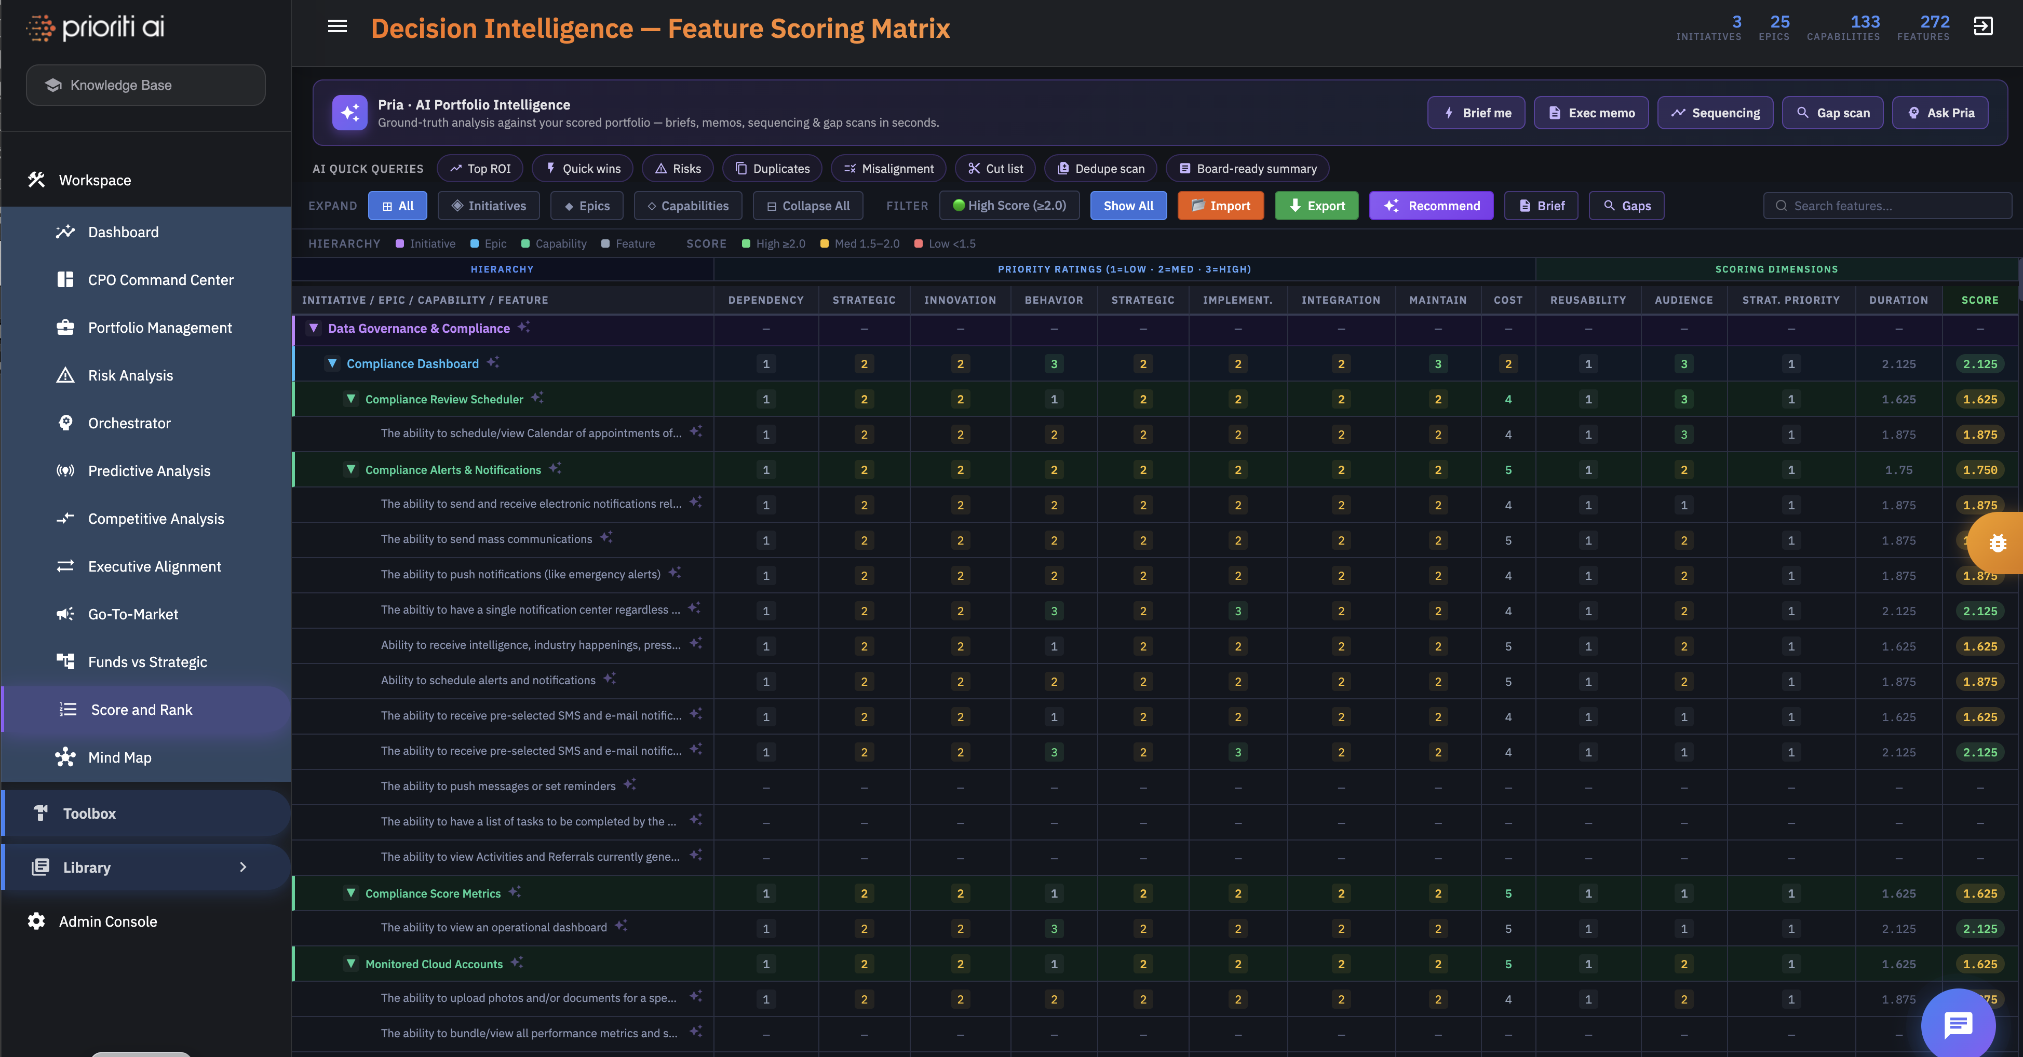Image resolution: width=2023 pixels, height=1057 pixels.
Task: Click the orange bug report icon
Action: point(1997,543)
